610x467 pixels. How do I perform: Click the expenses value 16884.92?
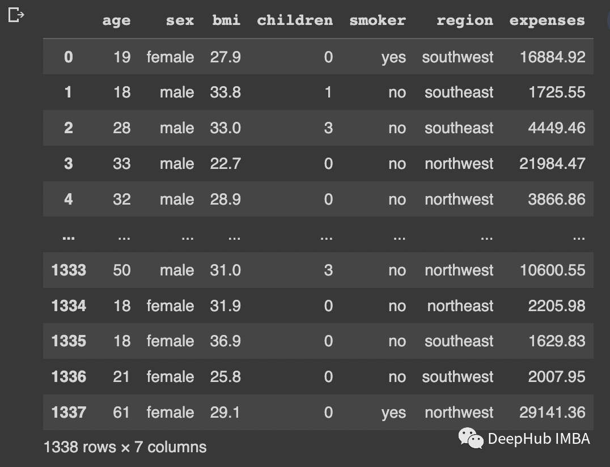[x=552, y=57]
